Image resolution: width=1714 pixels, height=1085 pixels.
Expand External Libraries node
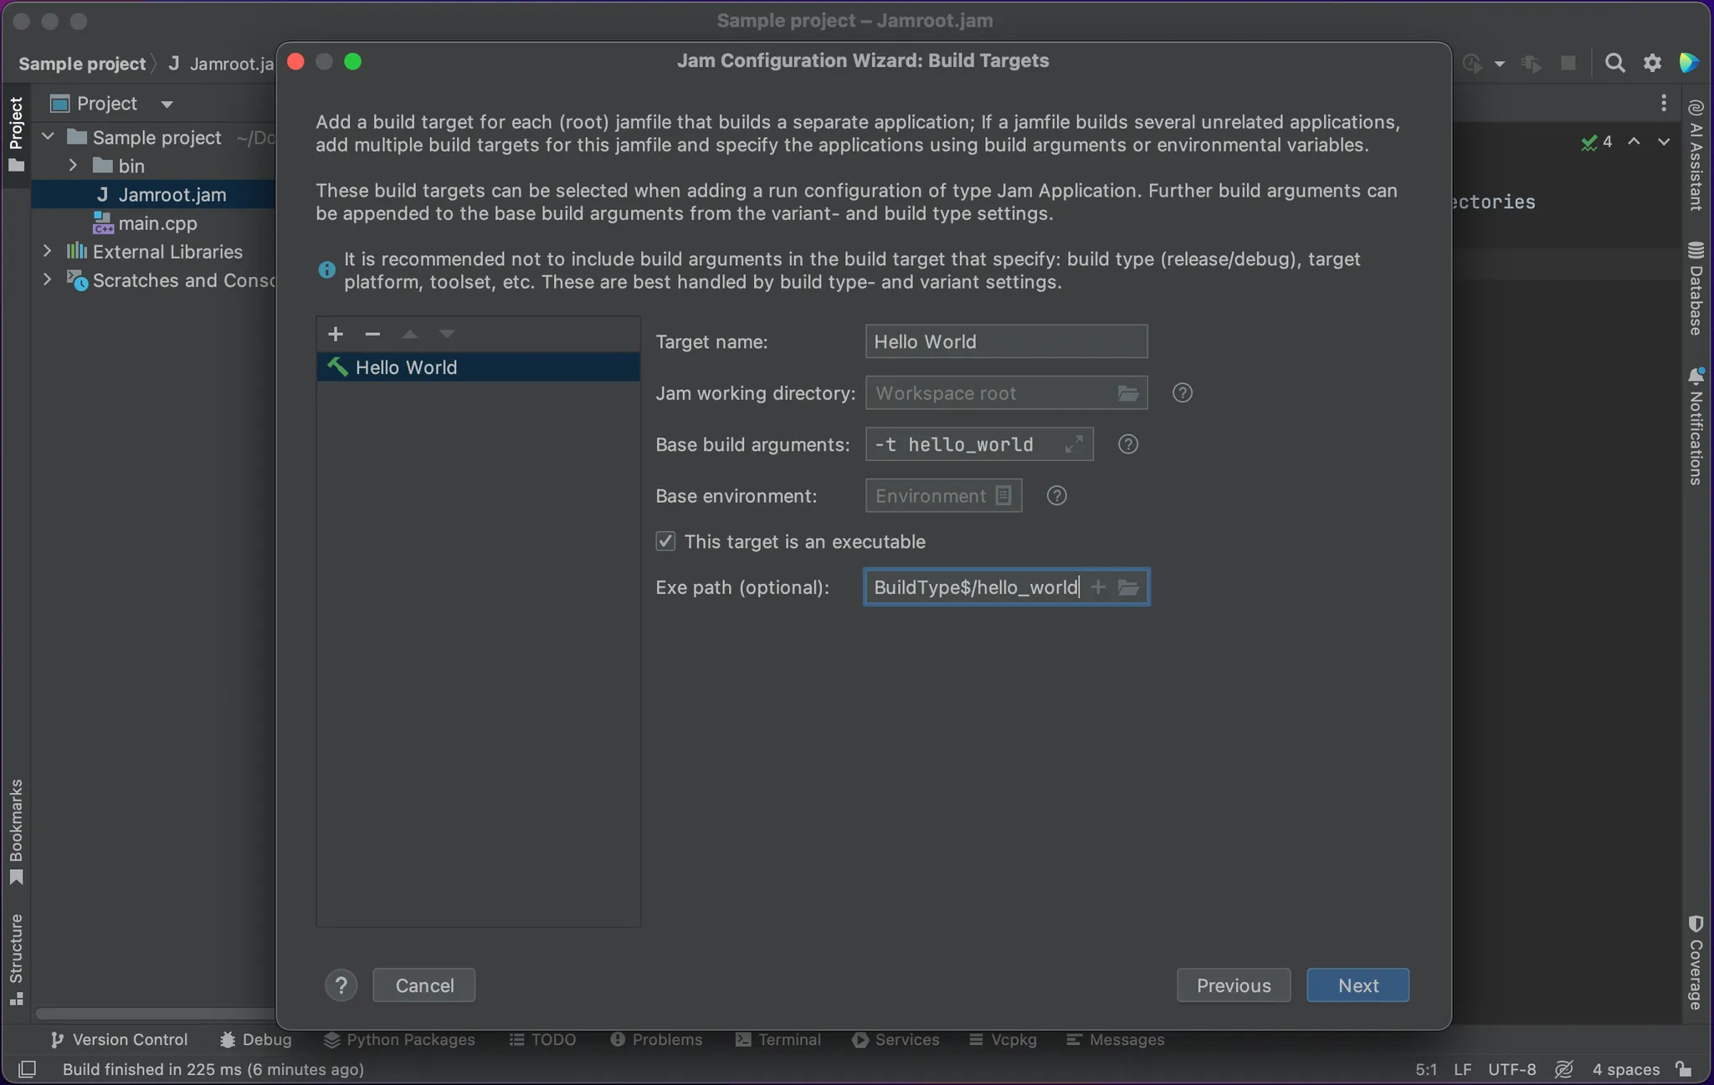coord(48,251)
